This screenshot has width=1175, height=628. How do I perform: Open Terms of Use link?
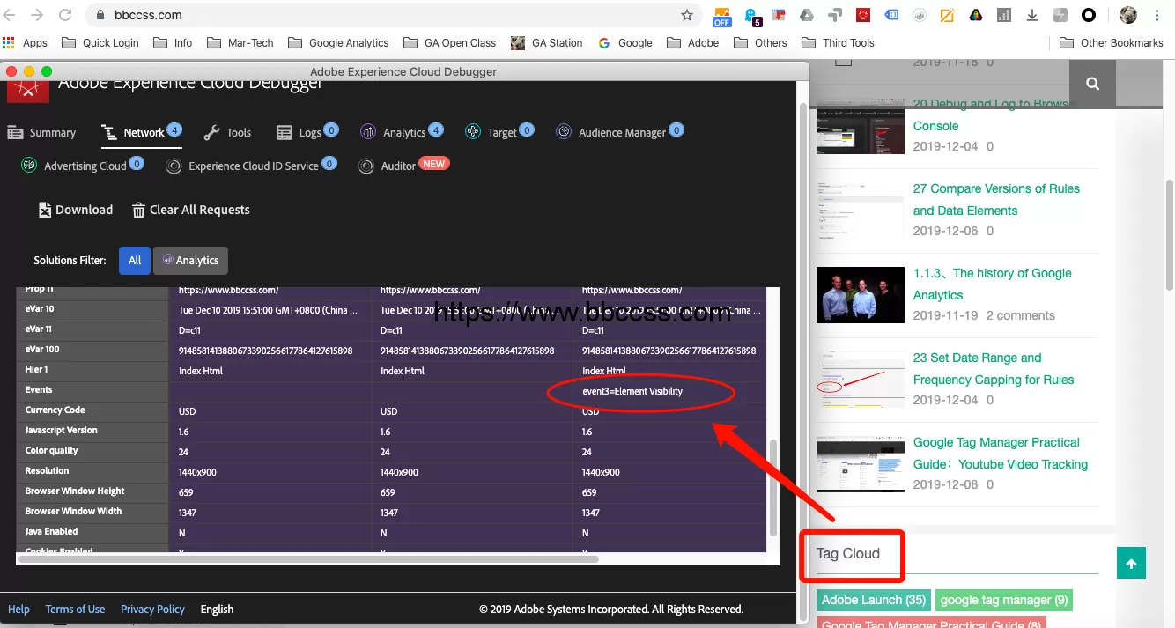point(75,609)
